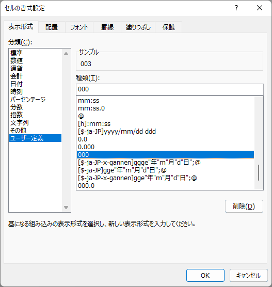Go to the 罫線 tab
Viewport: 272px width, 287px height.
[107, 27]
